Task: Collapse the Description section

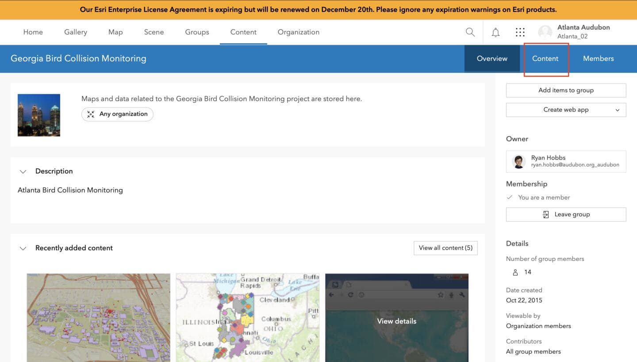Action: point(23,171)
